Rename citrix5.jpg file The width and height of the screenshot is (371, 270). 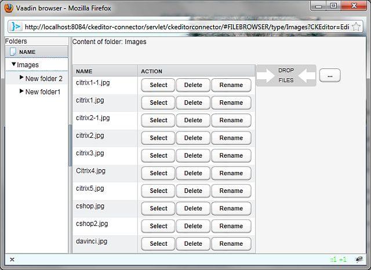pos(231,191)
